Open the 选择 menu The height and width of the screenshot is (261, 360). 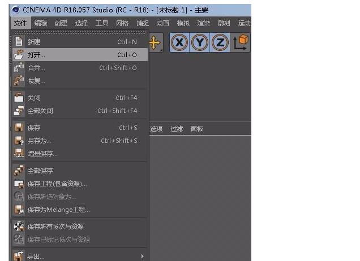pos(82,23)
